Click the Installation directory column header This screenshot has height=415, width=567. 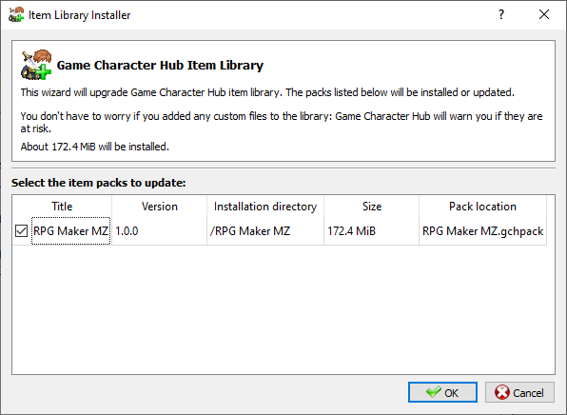265,207
